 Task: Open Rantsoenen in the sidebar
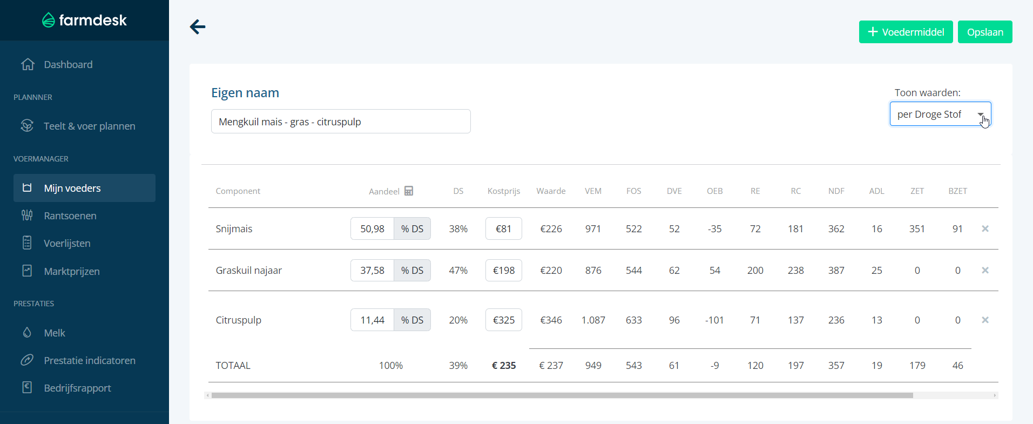(x=70, y=216)
